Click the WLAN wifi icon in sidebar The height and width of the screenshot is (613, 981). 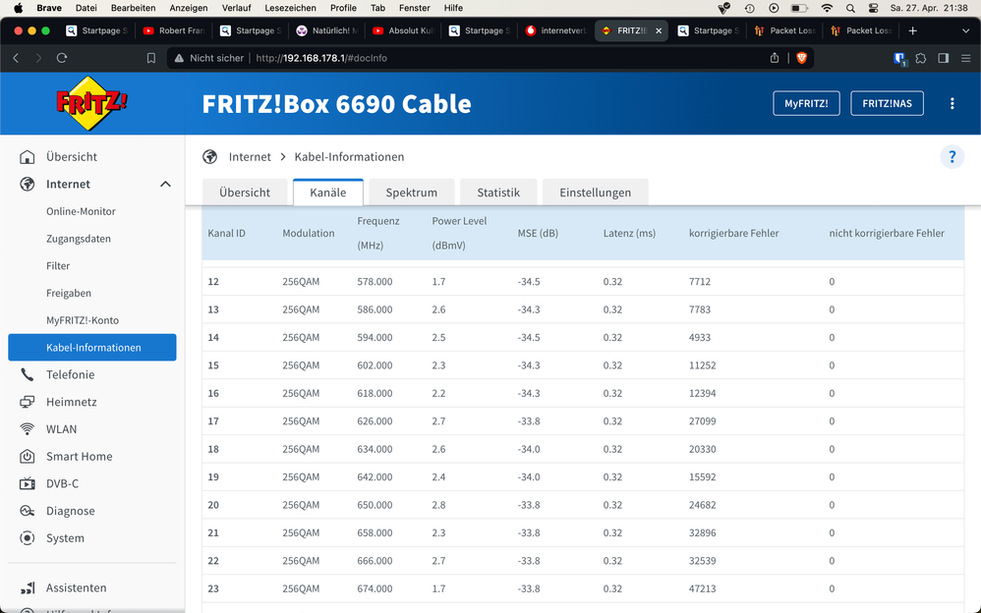pos(27,429)
